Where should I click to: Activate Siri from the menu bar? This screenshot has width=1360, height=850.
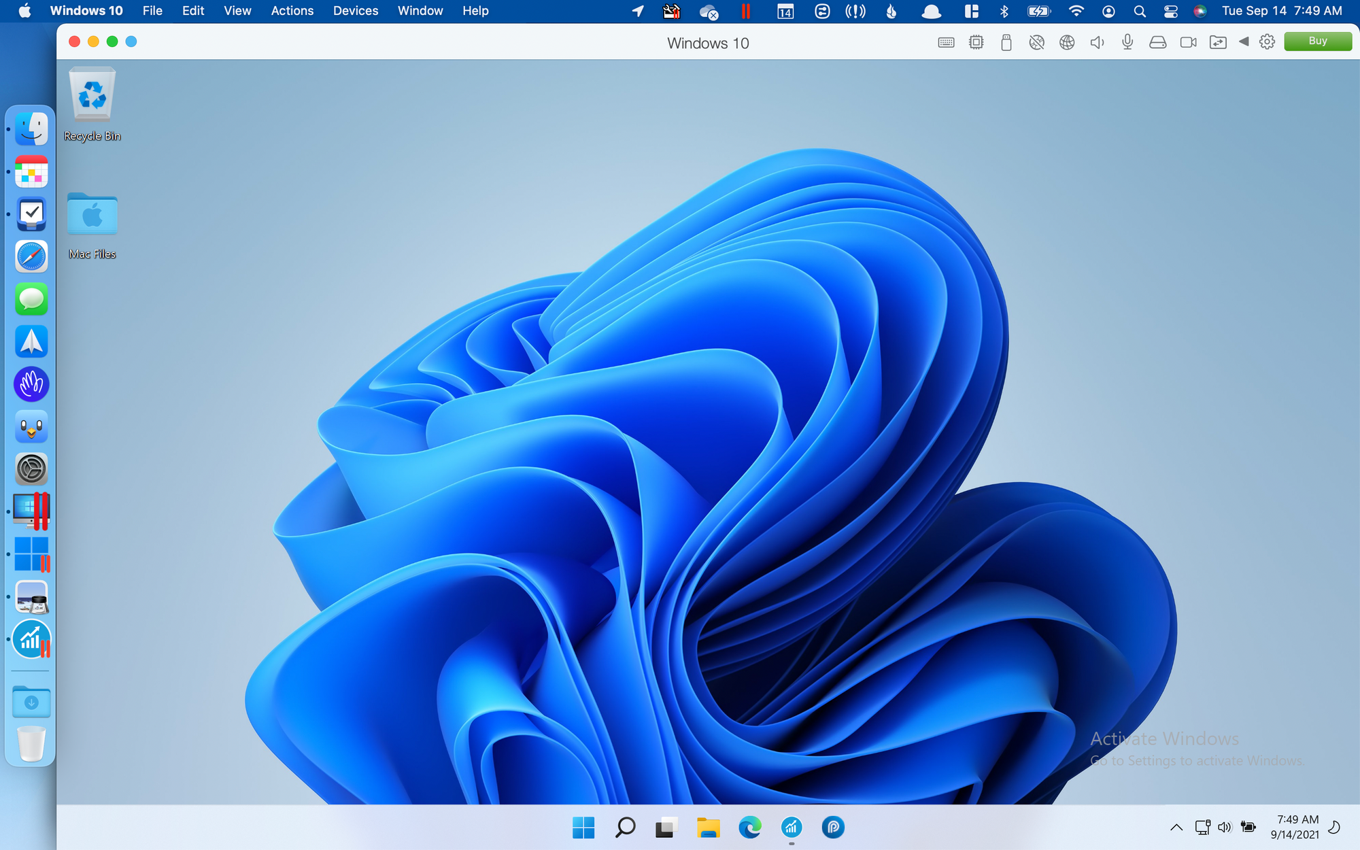pyautogui.click(x=1200, y=11)
